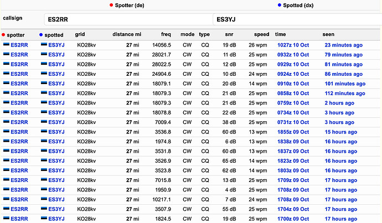Image resolution: width=382 pixels, height=223 pixels.
Task: Click the Estonian flag beside ES3YJ in 24904.6 row
Action: coord(44,73)
